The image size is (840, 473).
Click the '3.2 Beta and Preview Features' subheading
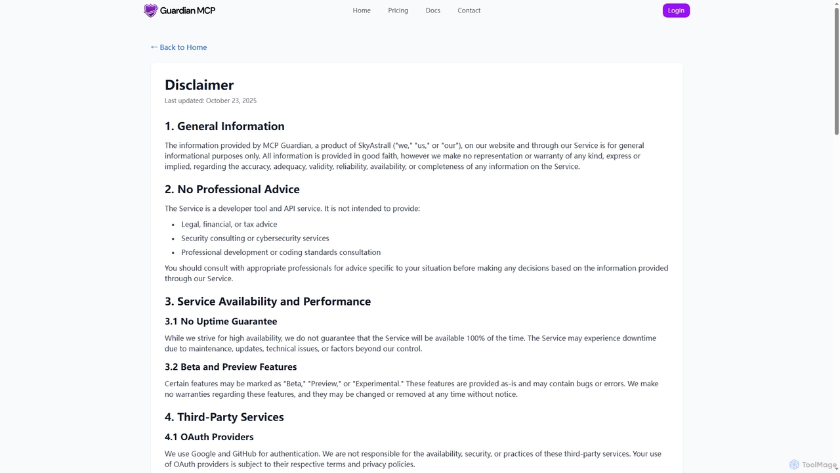click(231, 367)
